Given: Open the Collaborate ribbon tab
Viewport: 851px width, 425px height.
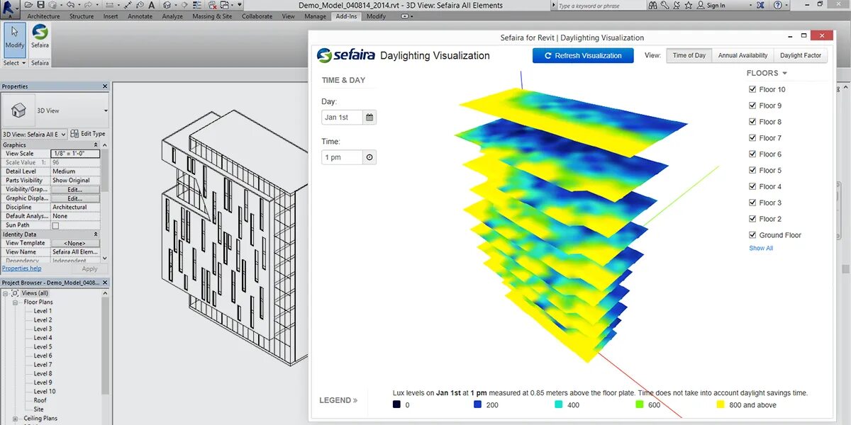Looking at the screenshot, I should (x=257, y=16).
